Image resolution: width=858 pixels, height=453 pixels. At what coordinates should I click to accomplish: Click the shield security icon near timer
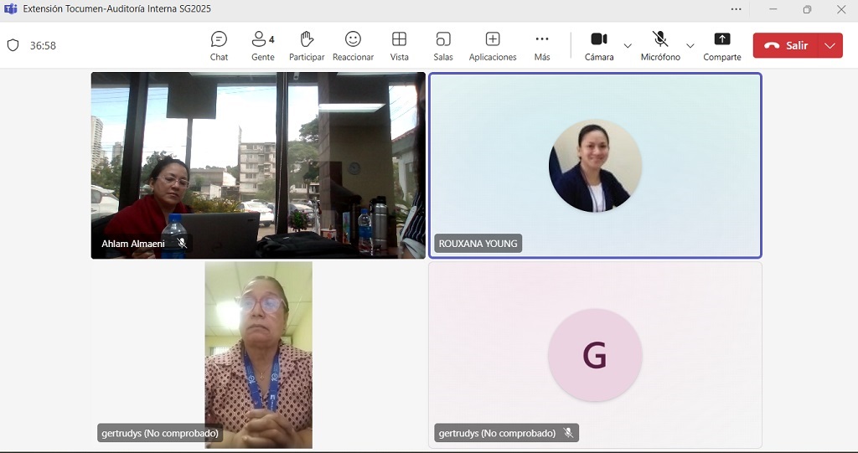coord(13,45)
